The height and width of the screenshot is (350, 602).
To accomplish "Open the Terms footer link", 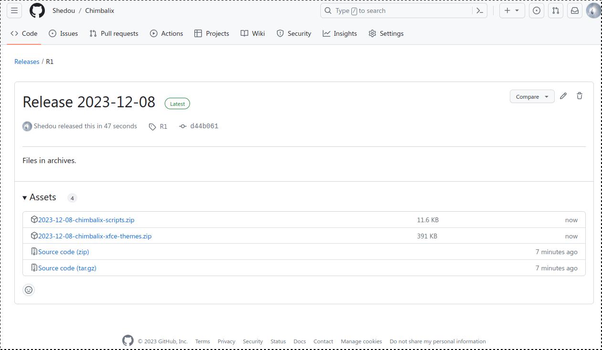I will click(202, 341).
